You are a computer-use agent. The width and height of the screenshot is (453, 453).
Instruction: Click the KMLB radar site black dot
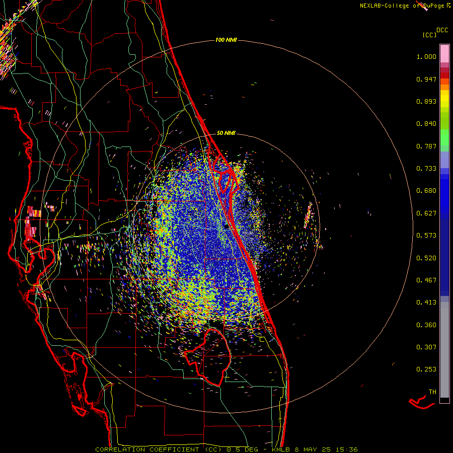[x=226, y=226]
